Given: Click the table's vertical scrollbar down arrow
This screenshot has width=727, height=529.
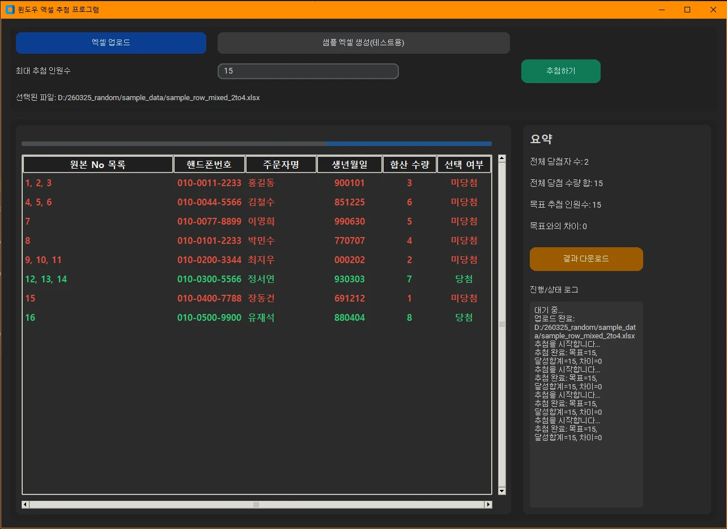Looking at the screenshot, I should pos(501,491).
